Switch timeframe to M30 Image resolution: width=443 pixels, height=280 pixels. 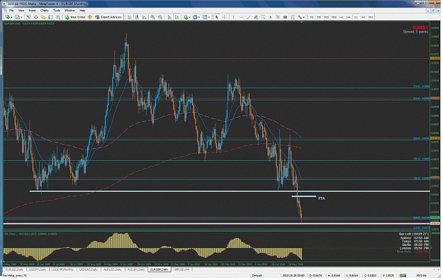[x=334, y=17]
